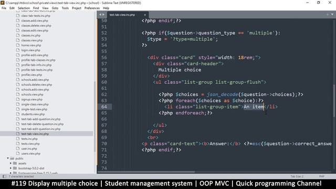Click the editor vertical scrollbar thumb
This screenshot has width=336, height=189.
(334, 101)
